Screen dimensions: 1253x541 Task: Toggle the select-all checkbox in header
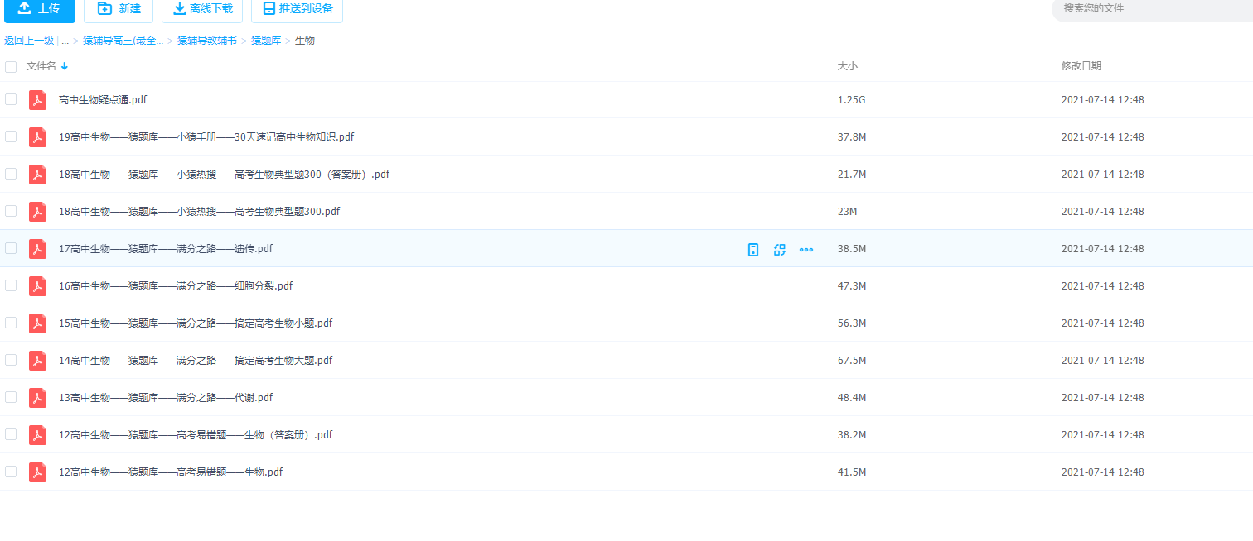(x=11, y=66)
